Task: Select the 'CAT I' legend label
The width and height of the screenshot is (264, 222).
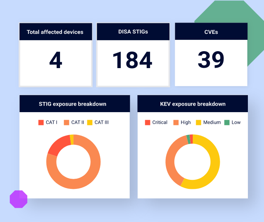Action: point(51,122)
